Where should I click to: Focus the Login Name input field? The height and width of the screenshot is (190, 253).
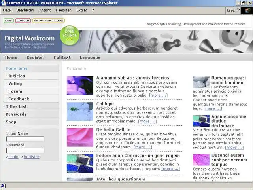pyautogui.click(x=25, y=139)
